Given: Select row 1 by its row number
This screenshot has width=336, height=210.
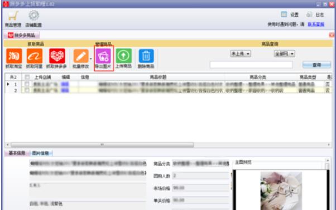Looking at the screenshot, I should click(15, 84).
